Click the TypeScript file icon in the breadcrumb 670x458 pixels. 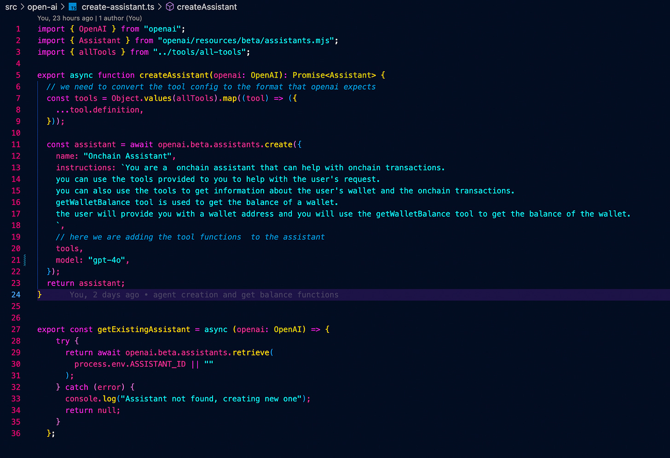pos(73,7)
